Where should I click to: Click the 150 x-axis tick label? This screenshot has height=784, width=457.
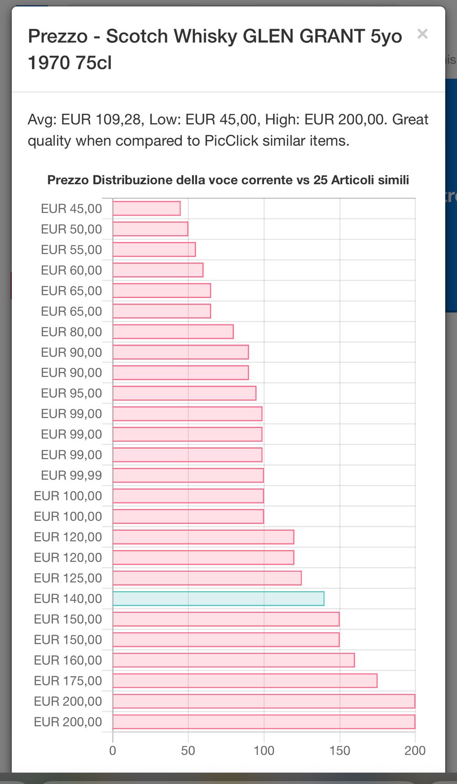click(340, 751)
